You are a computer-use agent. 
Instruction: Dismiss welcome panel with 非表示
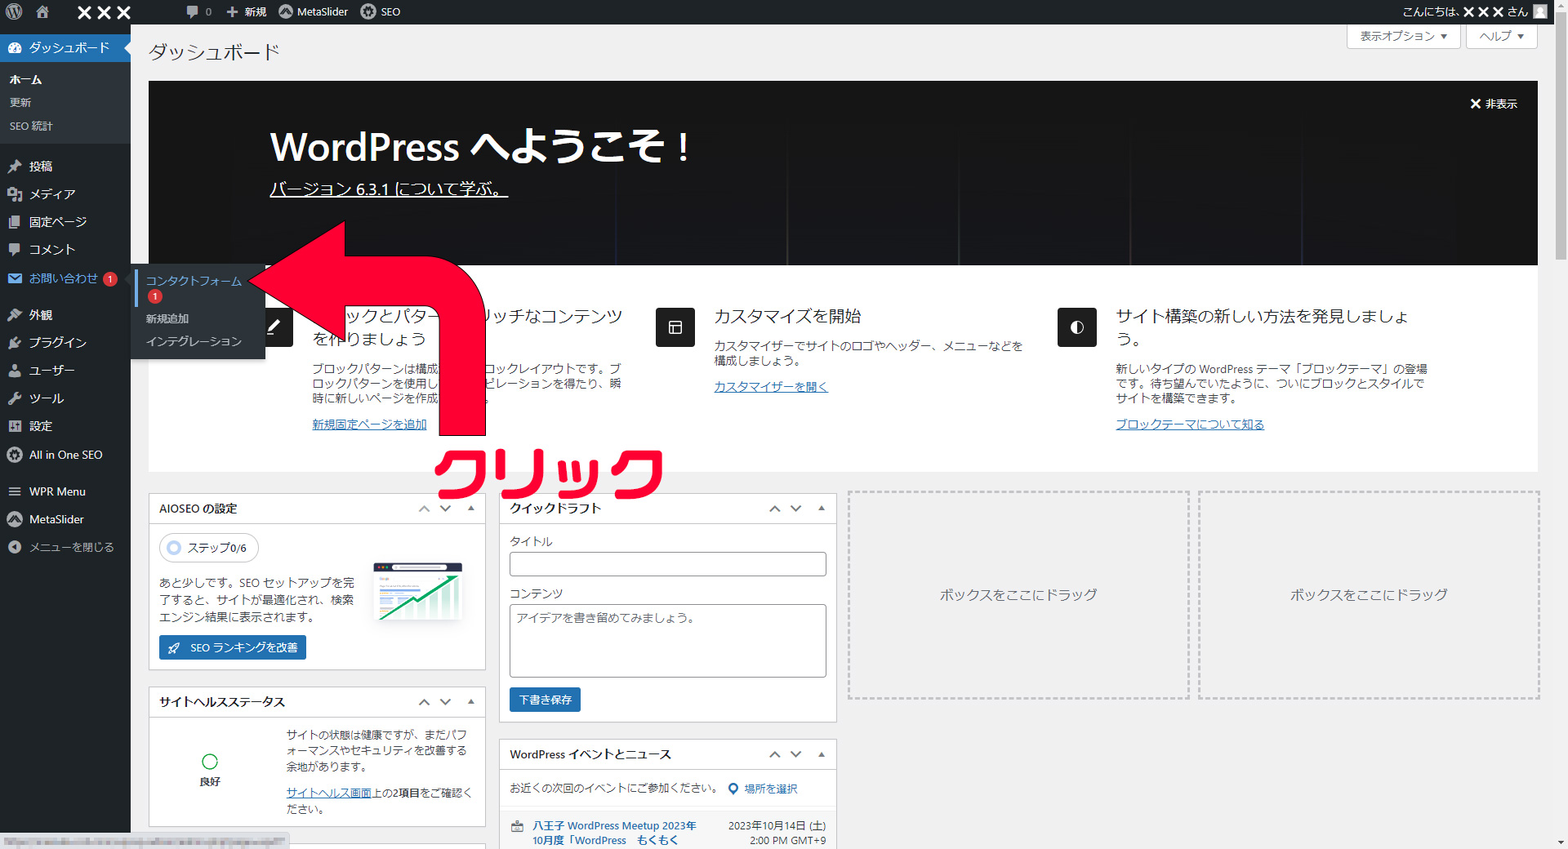point(1494,104)
